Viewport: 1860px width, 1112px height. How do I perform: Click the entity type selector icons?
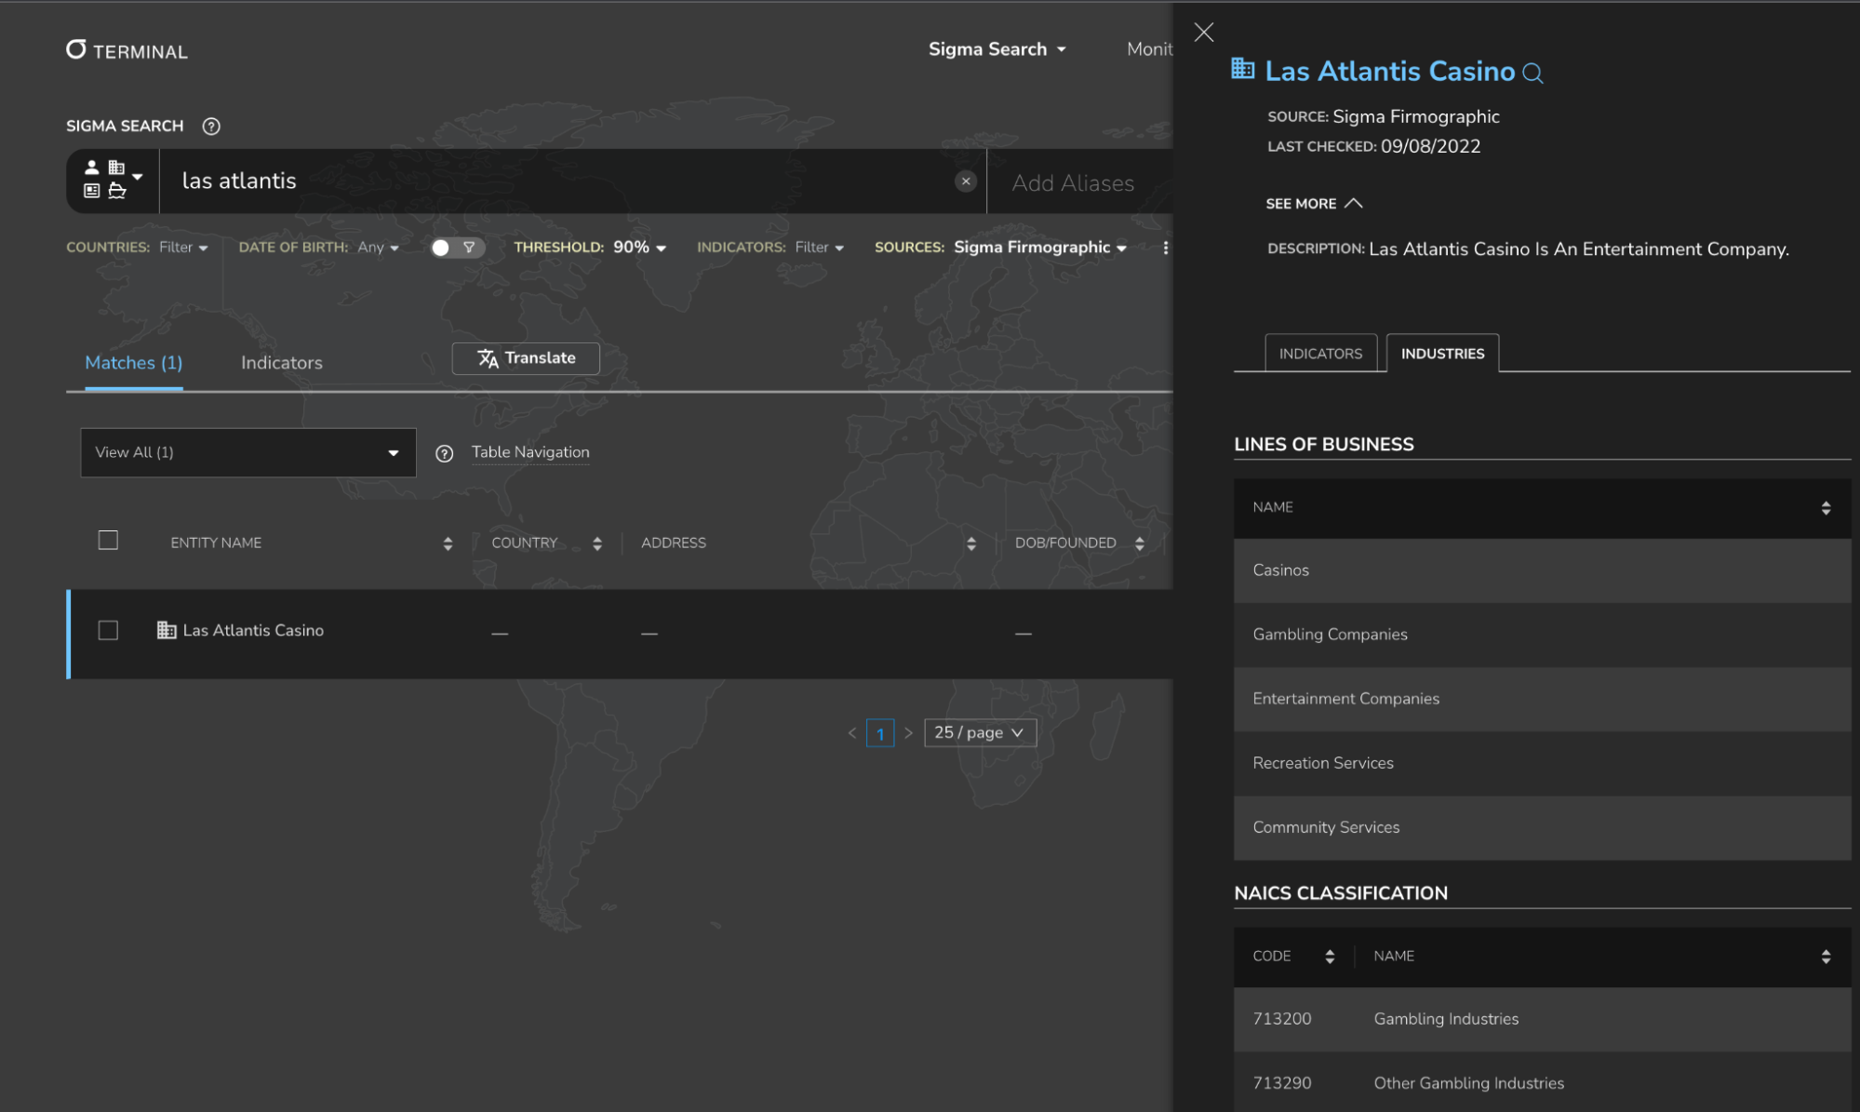tap(113, 180)
